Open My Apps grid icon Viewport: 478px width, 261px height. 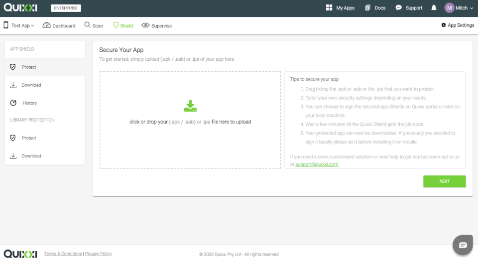pos(329,7)
